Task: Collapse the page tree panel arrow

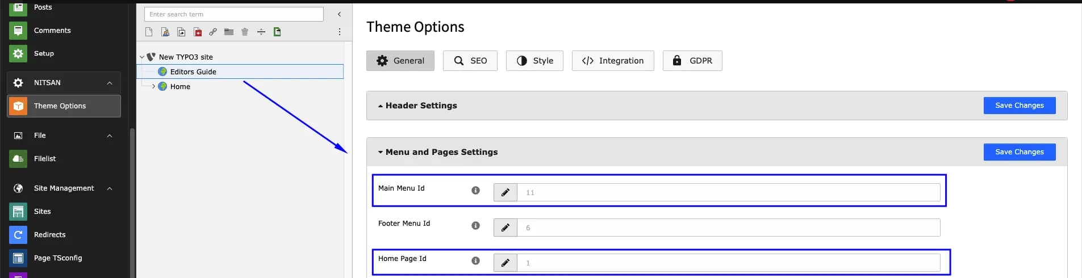Action: point(339,14)
